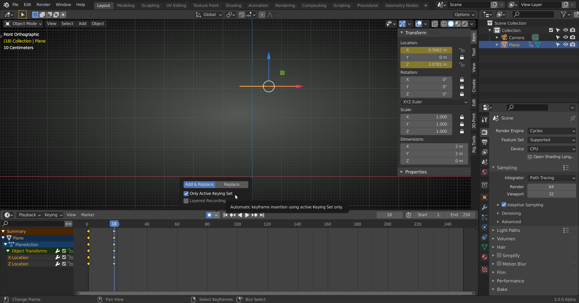This screenshot has height=303, width=579.
Task: Open the timeline Keying menu
Action: [x=53, y=215]
